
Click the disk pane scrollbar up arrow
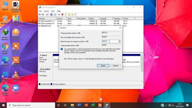[x=142, y=54]
